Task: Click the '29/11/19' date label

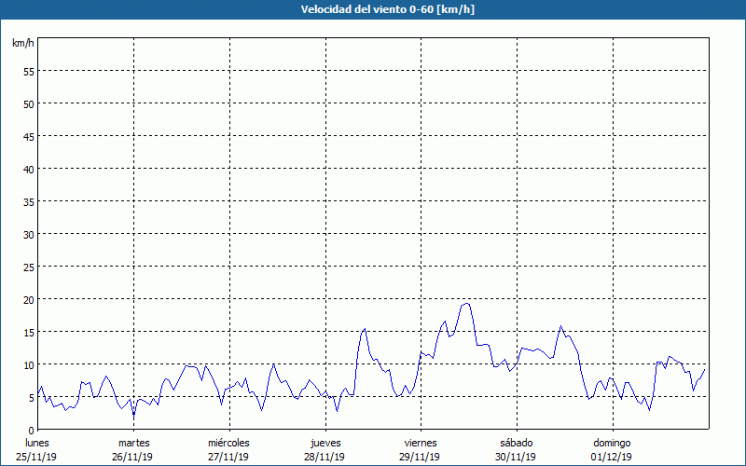Action: 421,457
